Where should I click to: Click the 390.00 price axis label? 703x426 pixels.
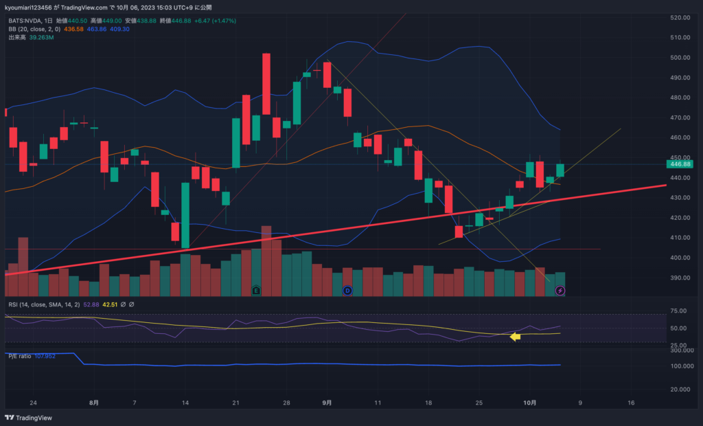click(x=680, y=278)
